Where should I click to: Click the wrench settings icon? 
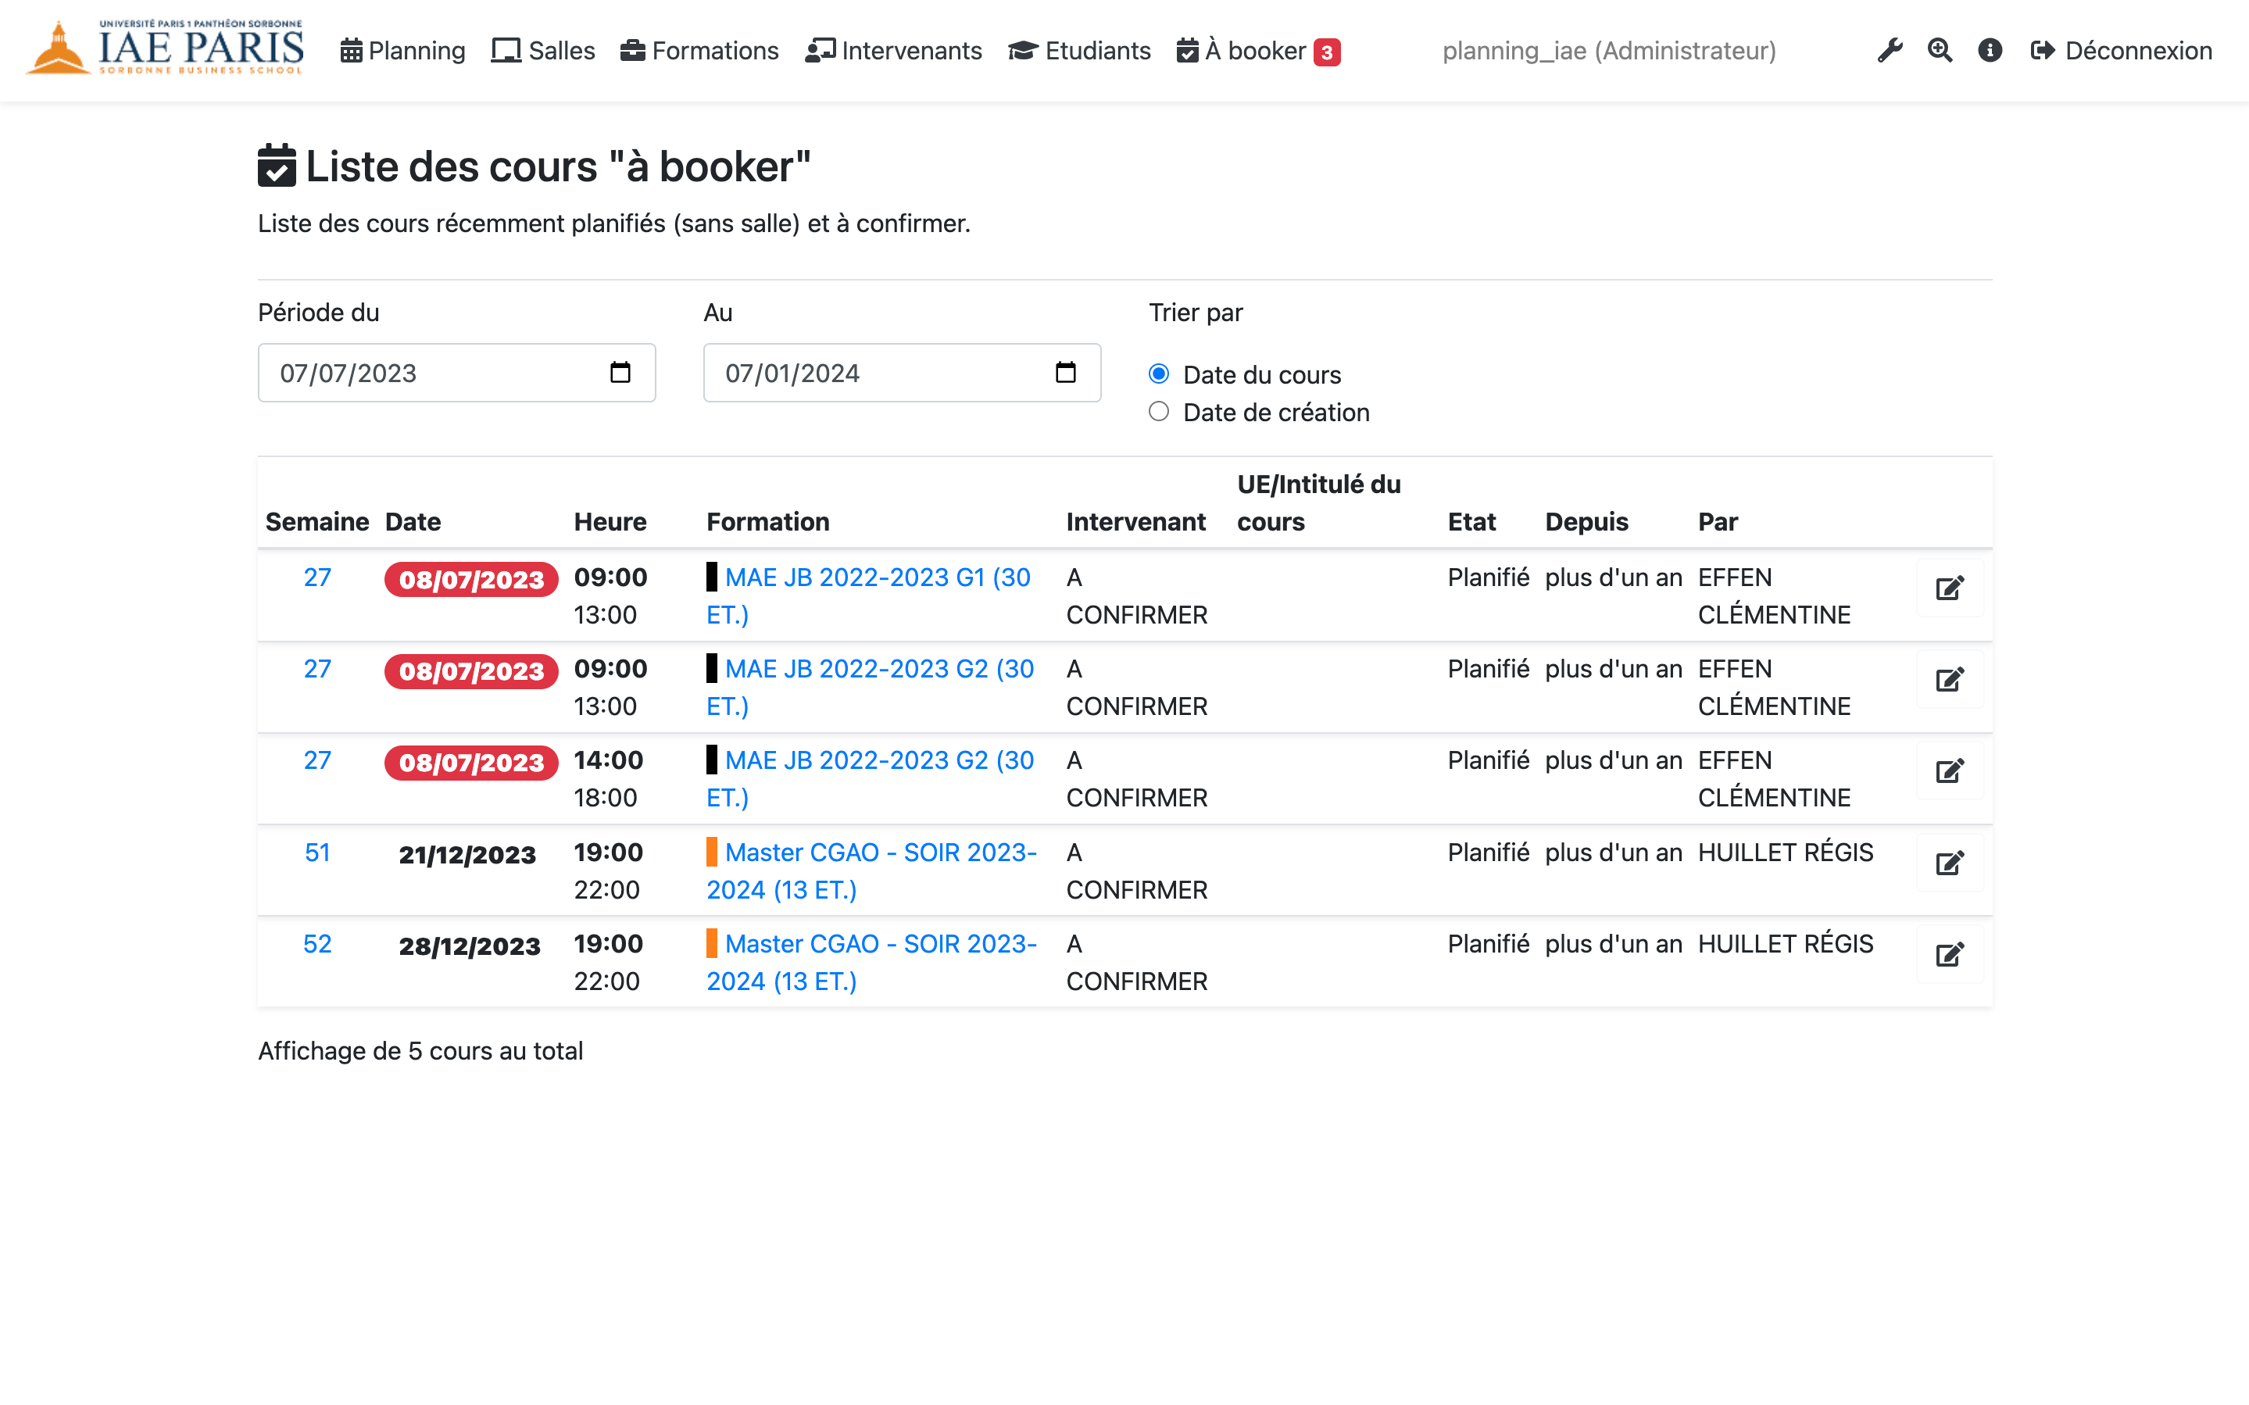pyautogui.click(x=1889, y=50)
